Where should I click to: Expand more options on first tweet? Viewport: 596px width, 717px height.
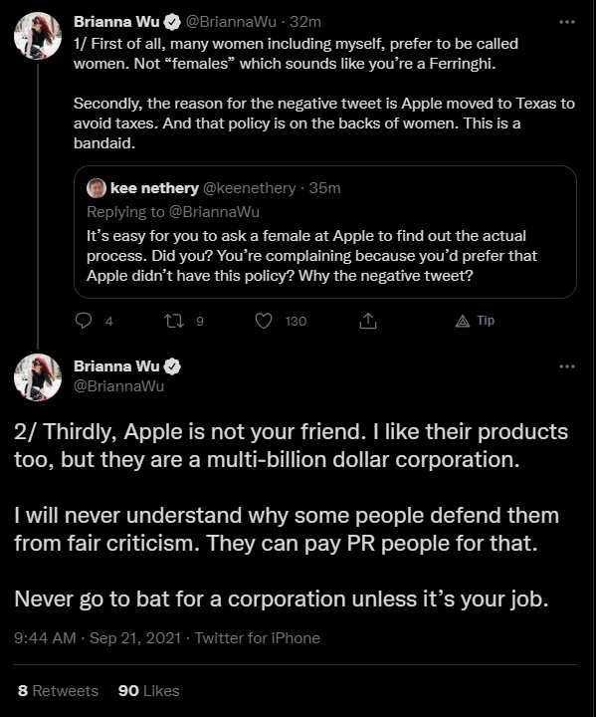(x=567, y=22)
